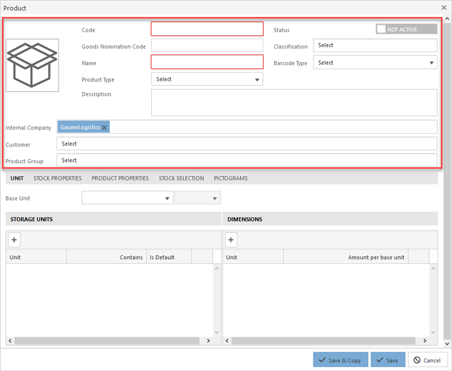Add a new dimension row
The width and height of the screenshot is (452, 371).
coord(231,240)
